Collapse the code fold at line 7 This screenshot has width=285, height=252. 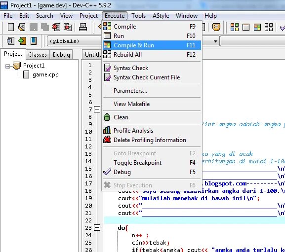[x=97, y=109]
